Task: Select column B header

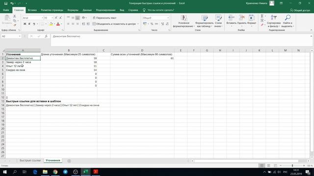Action: coord(69,50)
